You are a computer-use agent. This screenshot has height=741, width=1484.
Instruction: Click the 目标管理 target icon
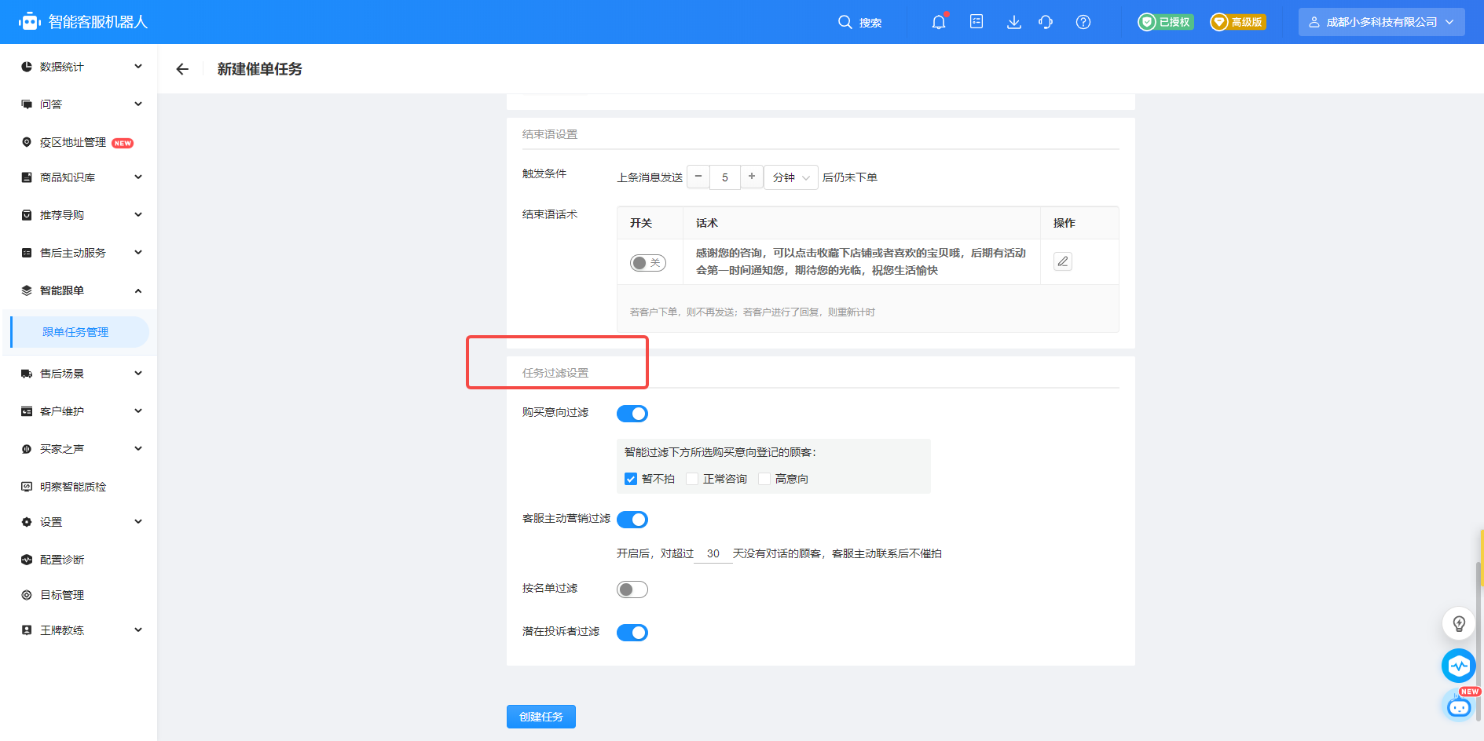[27, 595]
